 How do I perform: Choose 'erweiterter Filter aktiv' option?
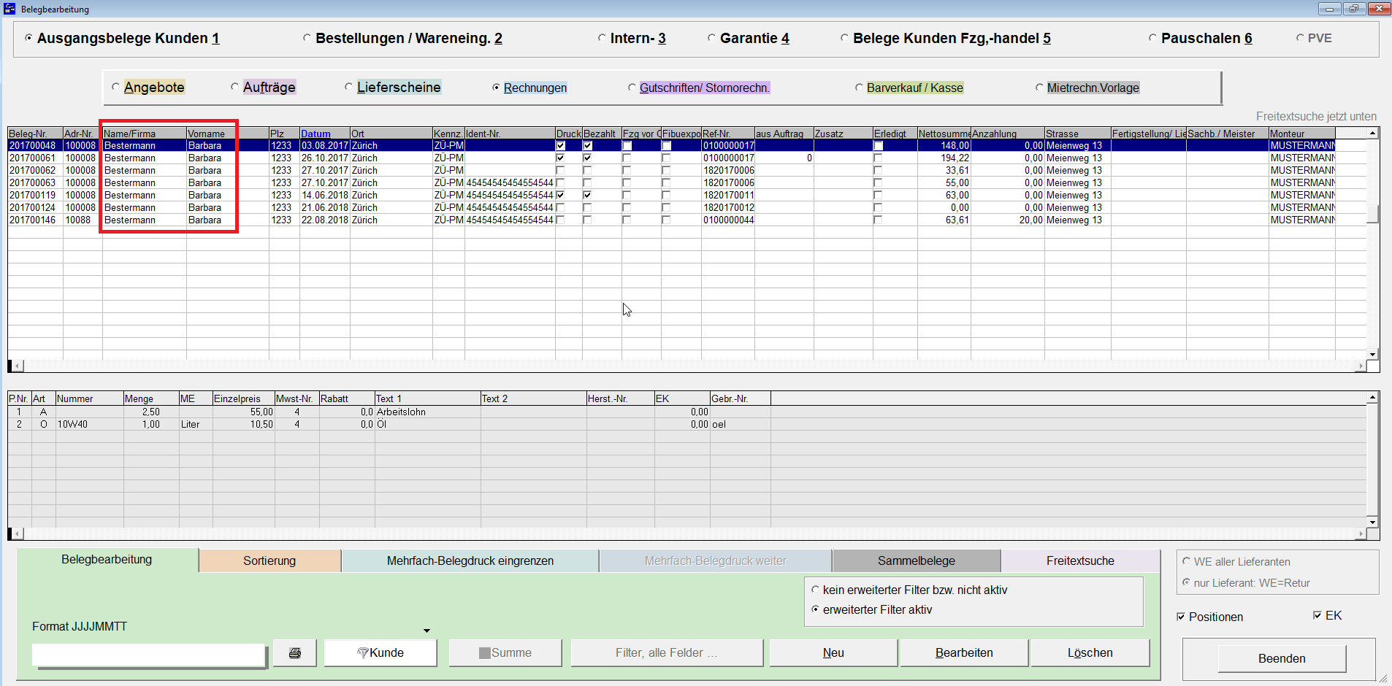(x=872, y=609)
